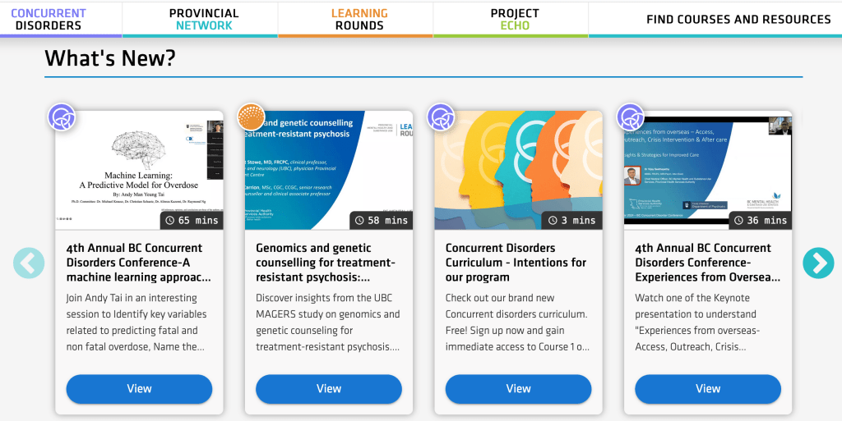Click the next carousel arrow
Viewport: 842px width, 421px height.
click(x=818, y=263)
